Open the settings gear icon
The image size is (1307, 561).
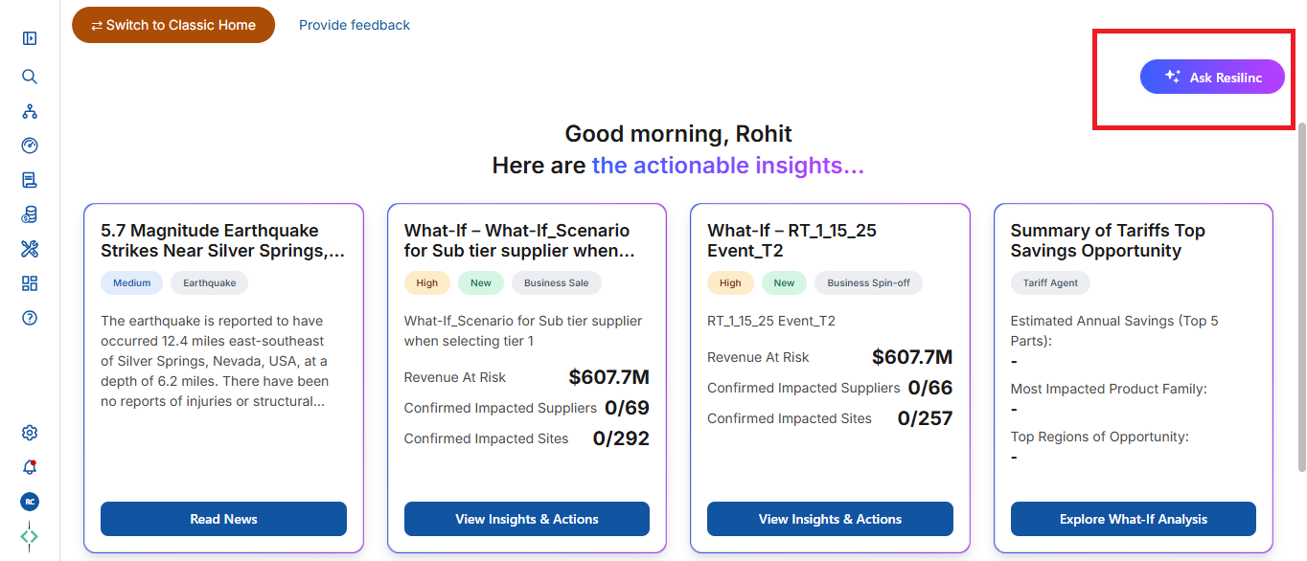point(30,433)
